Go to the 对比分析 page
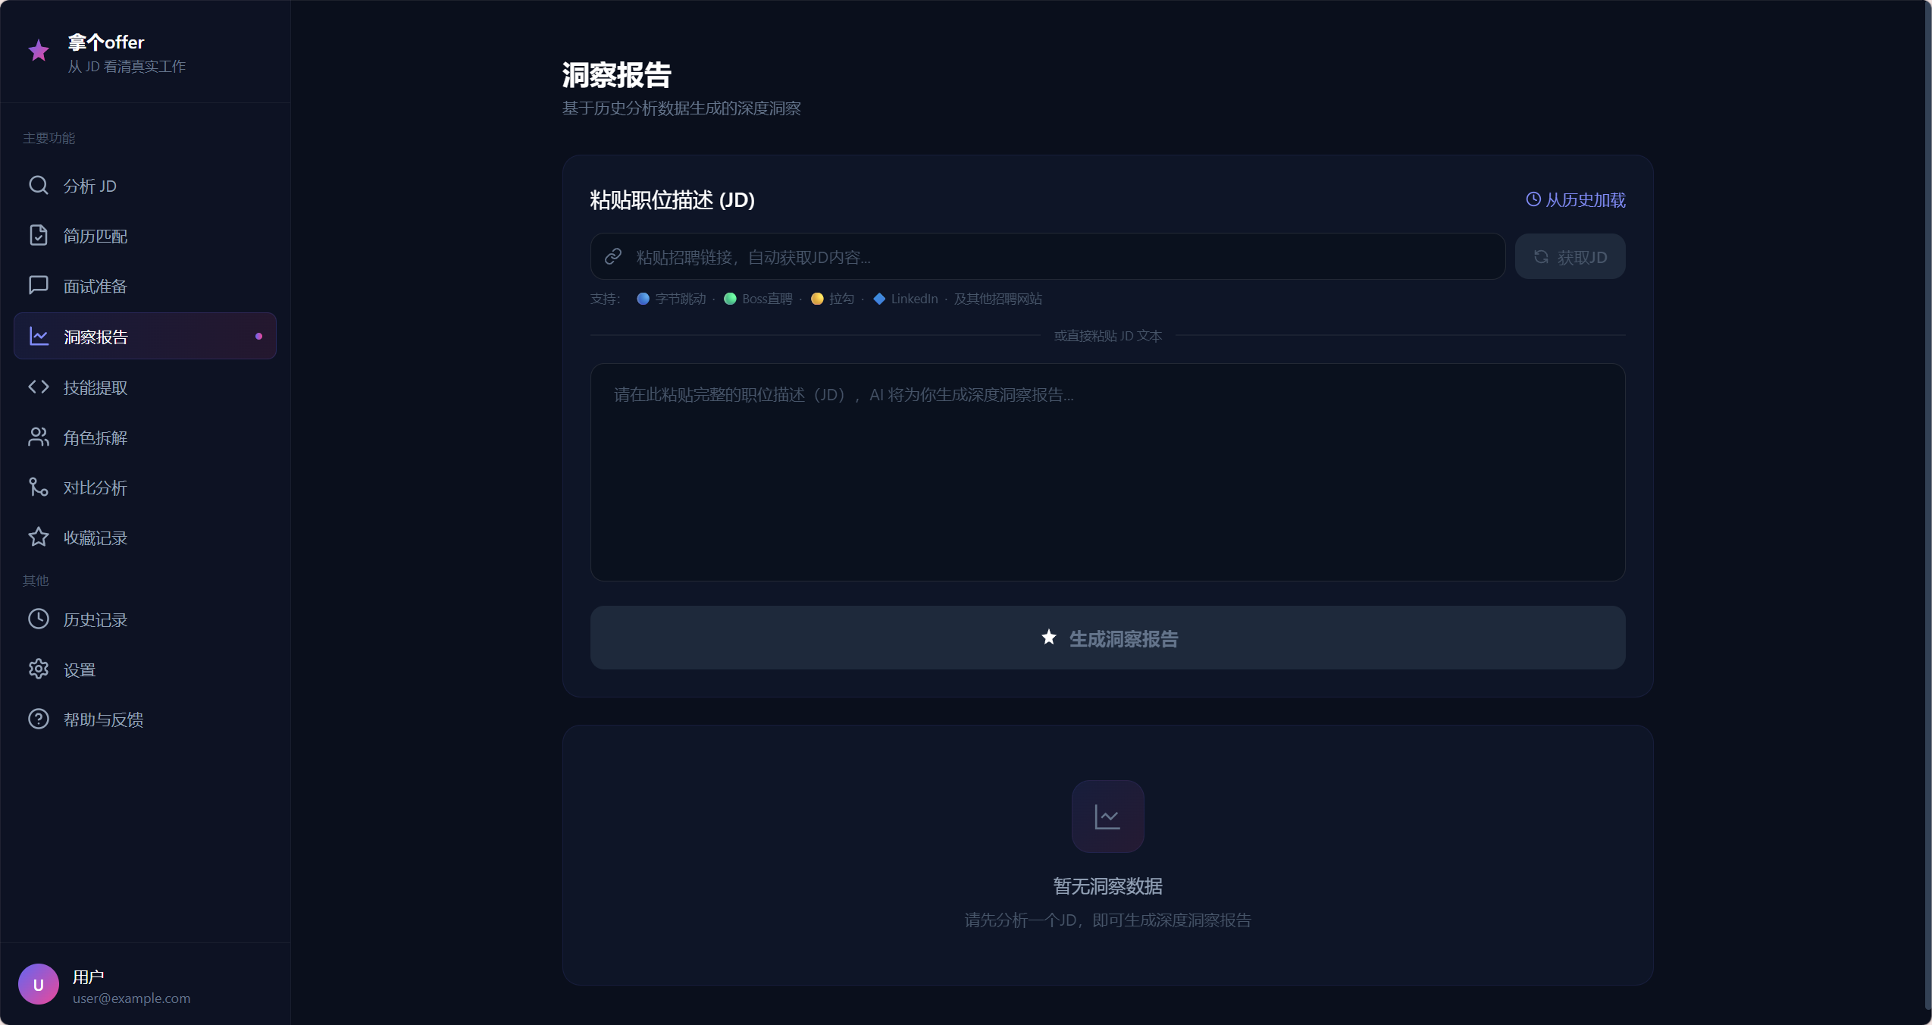Screen dimensions: 1932x1025 tap(96, 487)
